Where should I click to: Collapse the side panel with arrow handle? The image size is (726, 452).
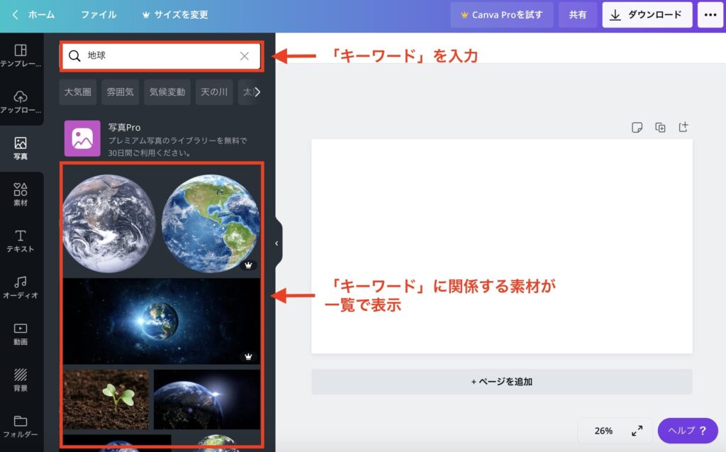(277, 243)
